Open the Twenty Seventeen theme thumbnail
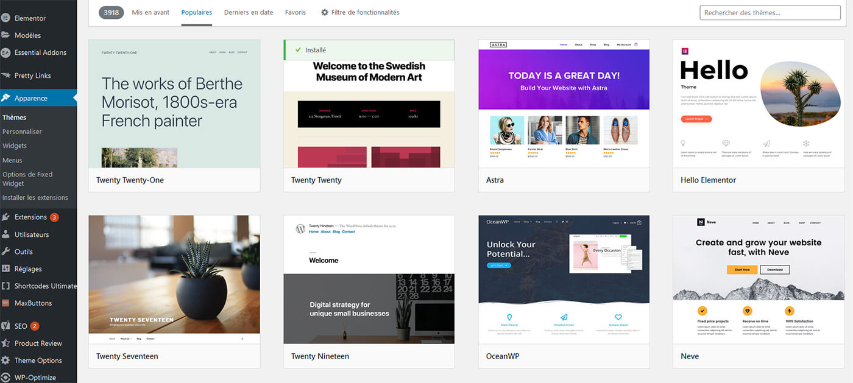The image size is (853, 383). tap(174, 279)
